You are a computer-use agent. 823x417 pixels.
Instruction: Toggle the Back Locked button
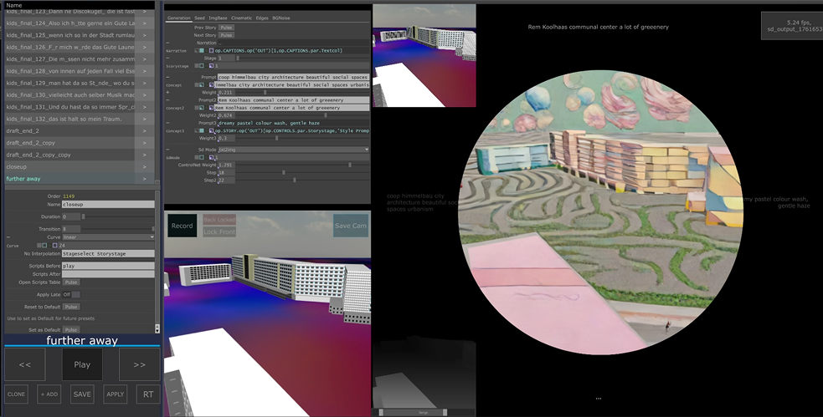tap(219, 220)
